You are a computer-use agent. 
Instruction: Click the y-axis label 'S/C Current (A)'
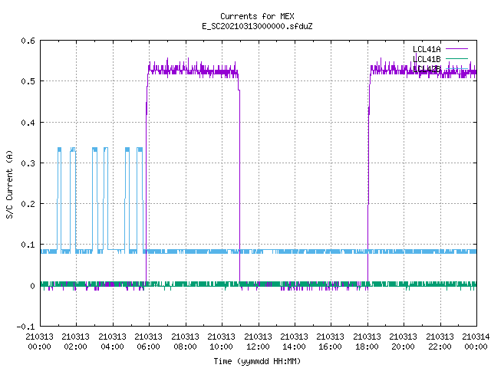[x=9, y=184]
